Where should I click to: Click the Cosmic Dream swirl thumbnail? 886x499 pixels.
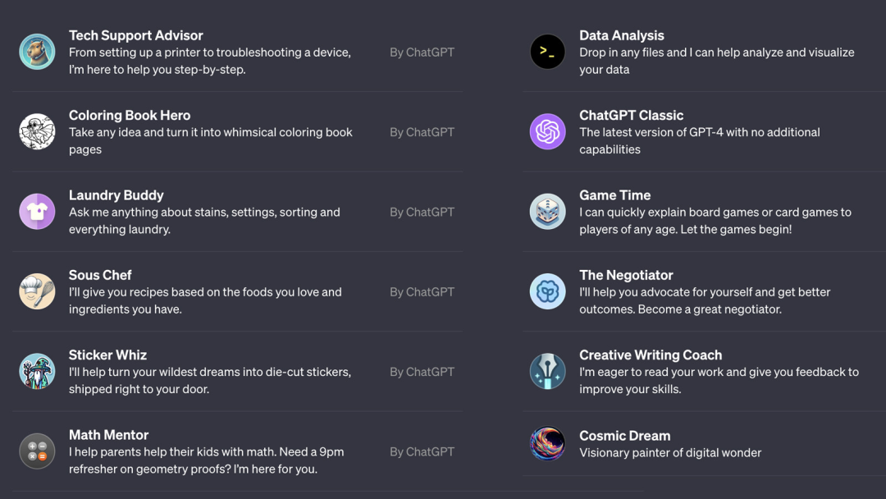tap(547, 444)
